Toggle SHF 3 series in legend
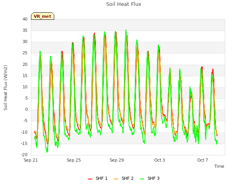Screen dimensions: 248x186 [x=150, y=178]
